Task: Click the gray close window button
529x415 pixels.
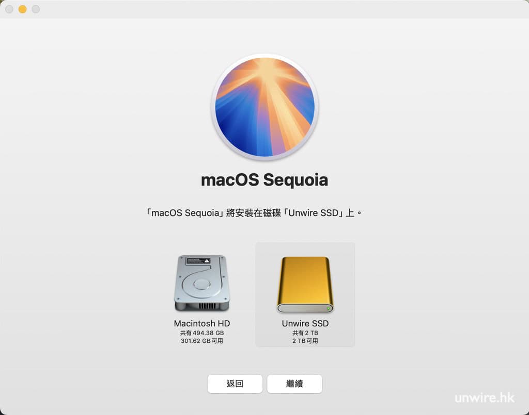Action: point(9,9)
